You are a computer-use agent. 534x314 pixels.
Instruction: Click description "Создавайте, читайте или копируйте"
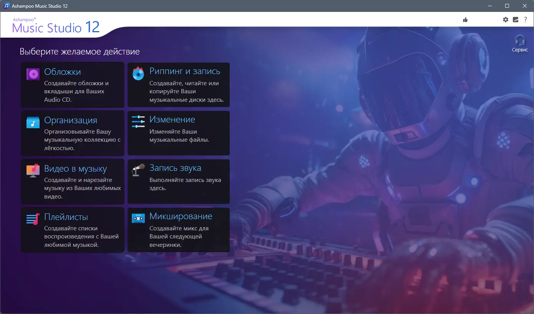point(187,91)
